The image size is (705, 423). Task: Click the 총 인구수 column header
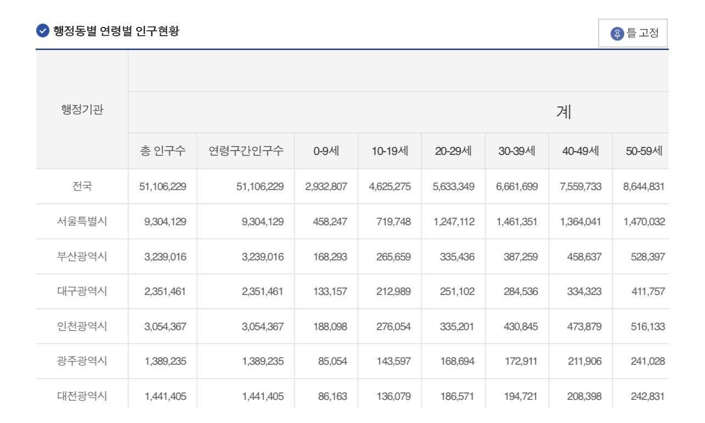tap(163, 151)
